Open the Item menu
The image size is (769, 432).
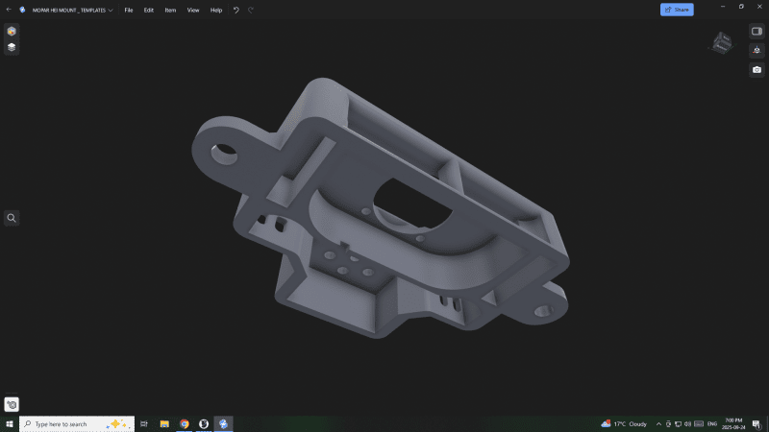point(170,10)
